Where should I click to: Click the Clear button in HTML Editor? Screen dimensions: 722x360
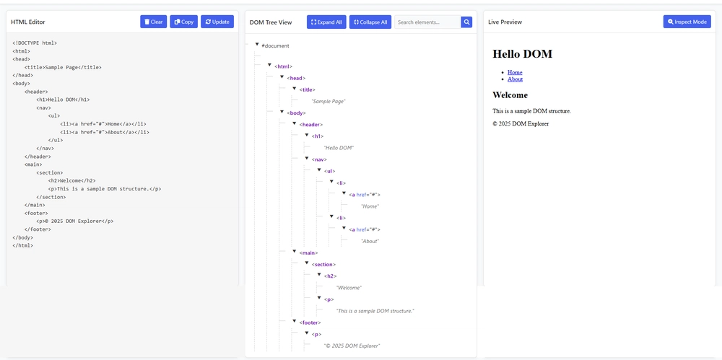(x=153, y=22)
